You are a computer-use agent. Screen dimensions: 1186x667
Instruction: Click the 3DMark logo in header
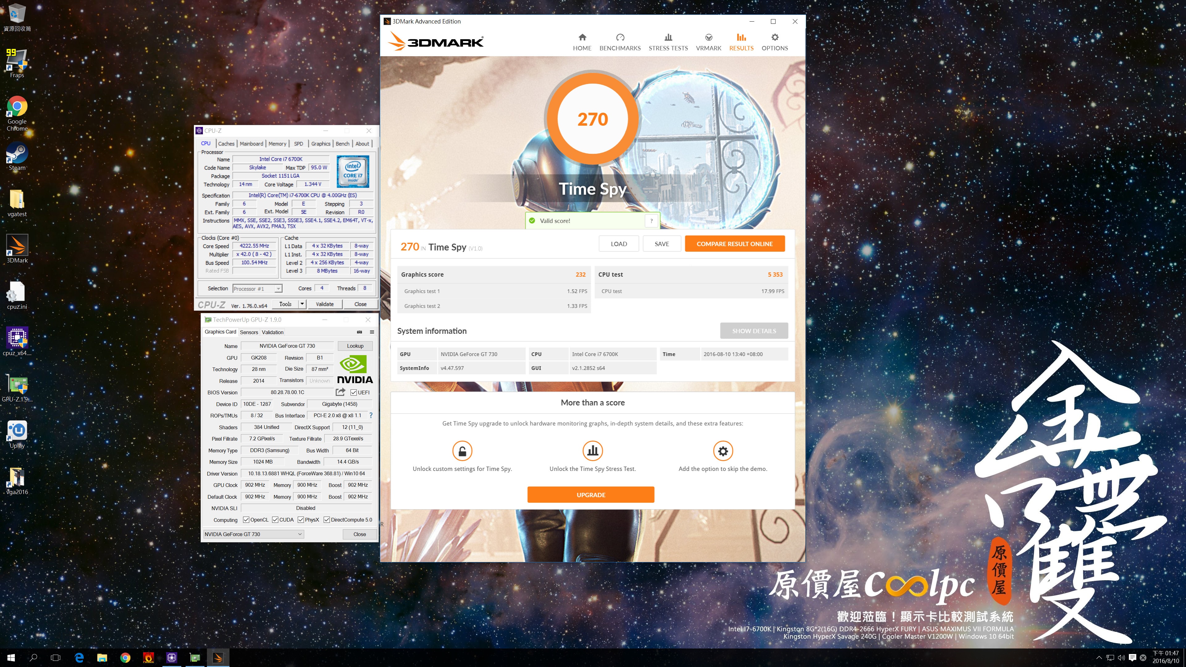coord(435,41)
